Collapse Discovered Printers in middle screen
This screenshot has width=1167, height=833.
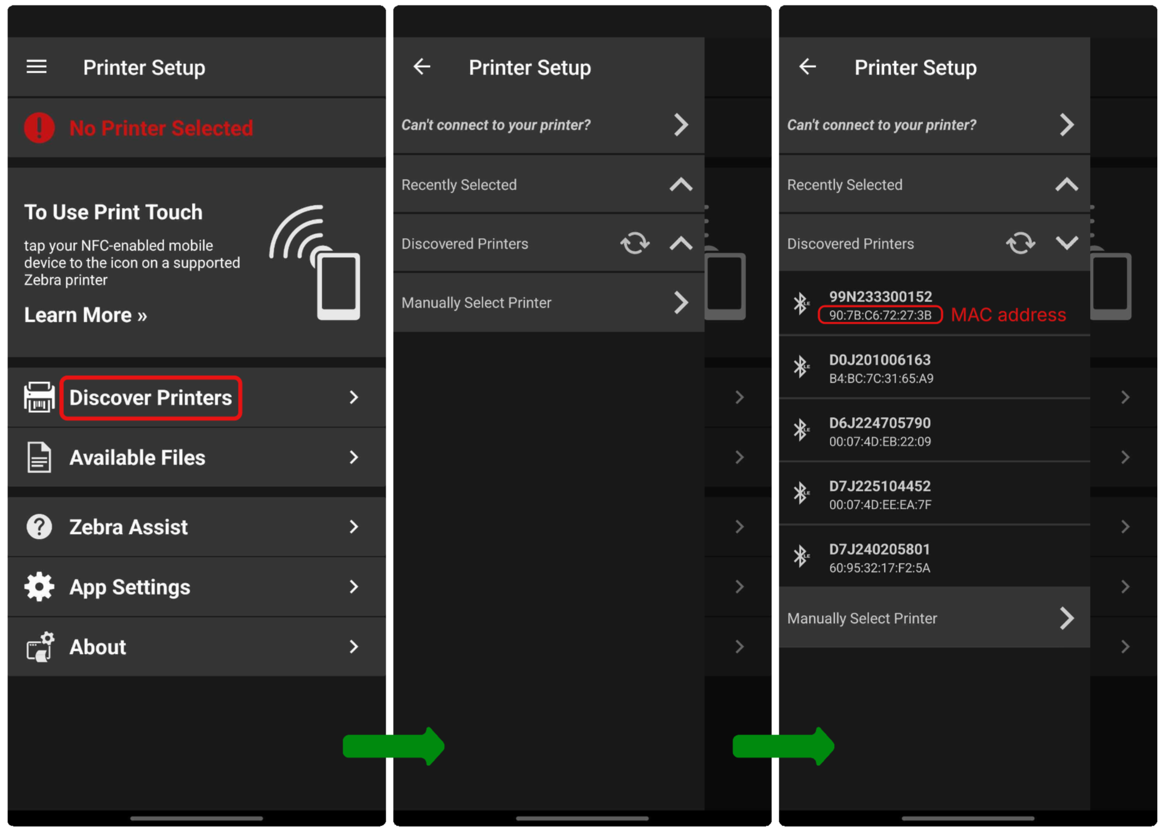pyautogui.click(x=681, y=244)
